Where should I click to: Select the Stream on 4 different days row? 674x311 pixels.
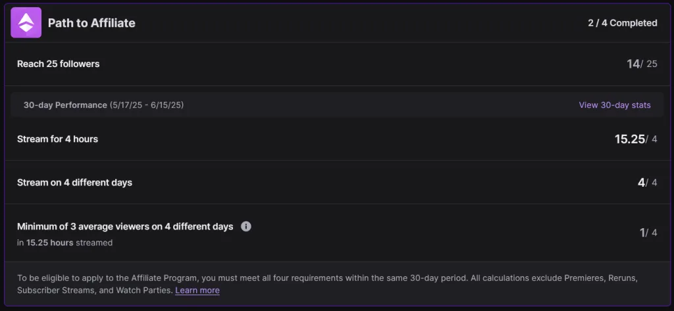click(337, 183)
